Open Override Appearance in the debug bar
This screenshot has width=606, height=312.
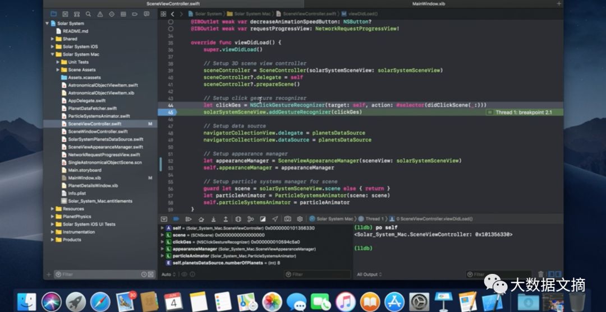click(263, 218)
